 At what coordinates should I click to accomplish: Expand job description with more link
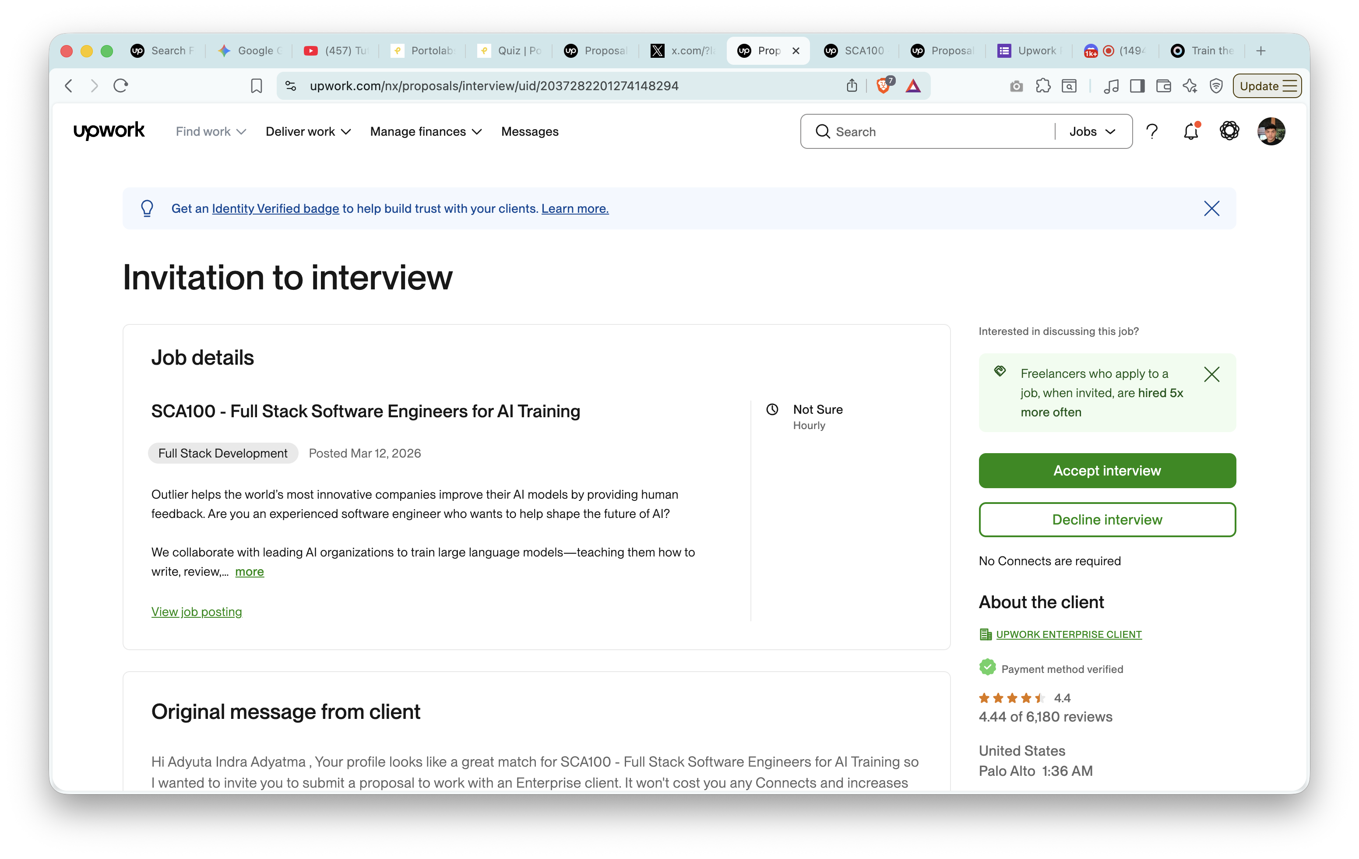tap(250, 571)
